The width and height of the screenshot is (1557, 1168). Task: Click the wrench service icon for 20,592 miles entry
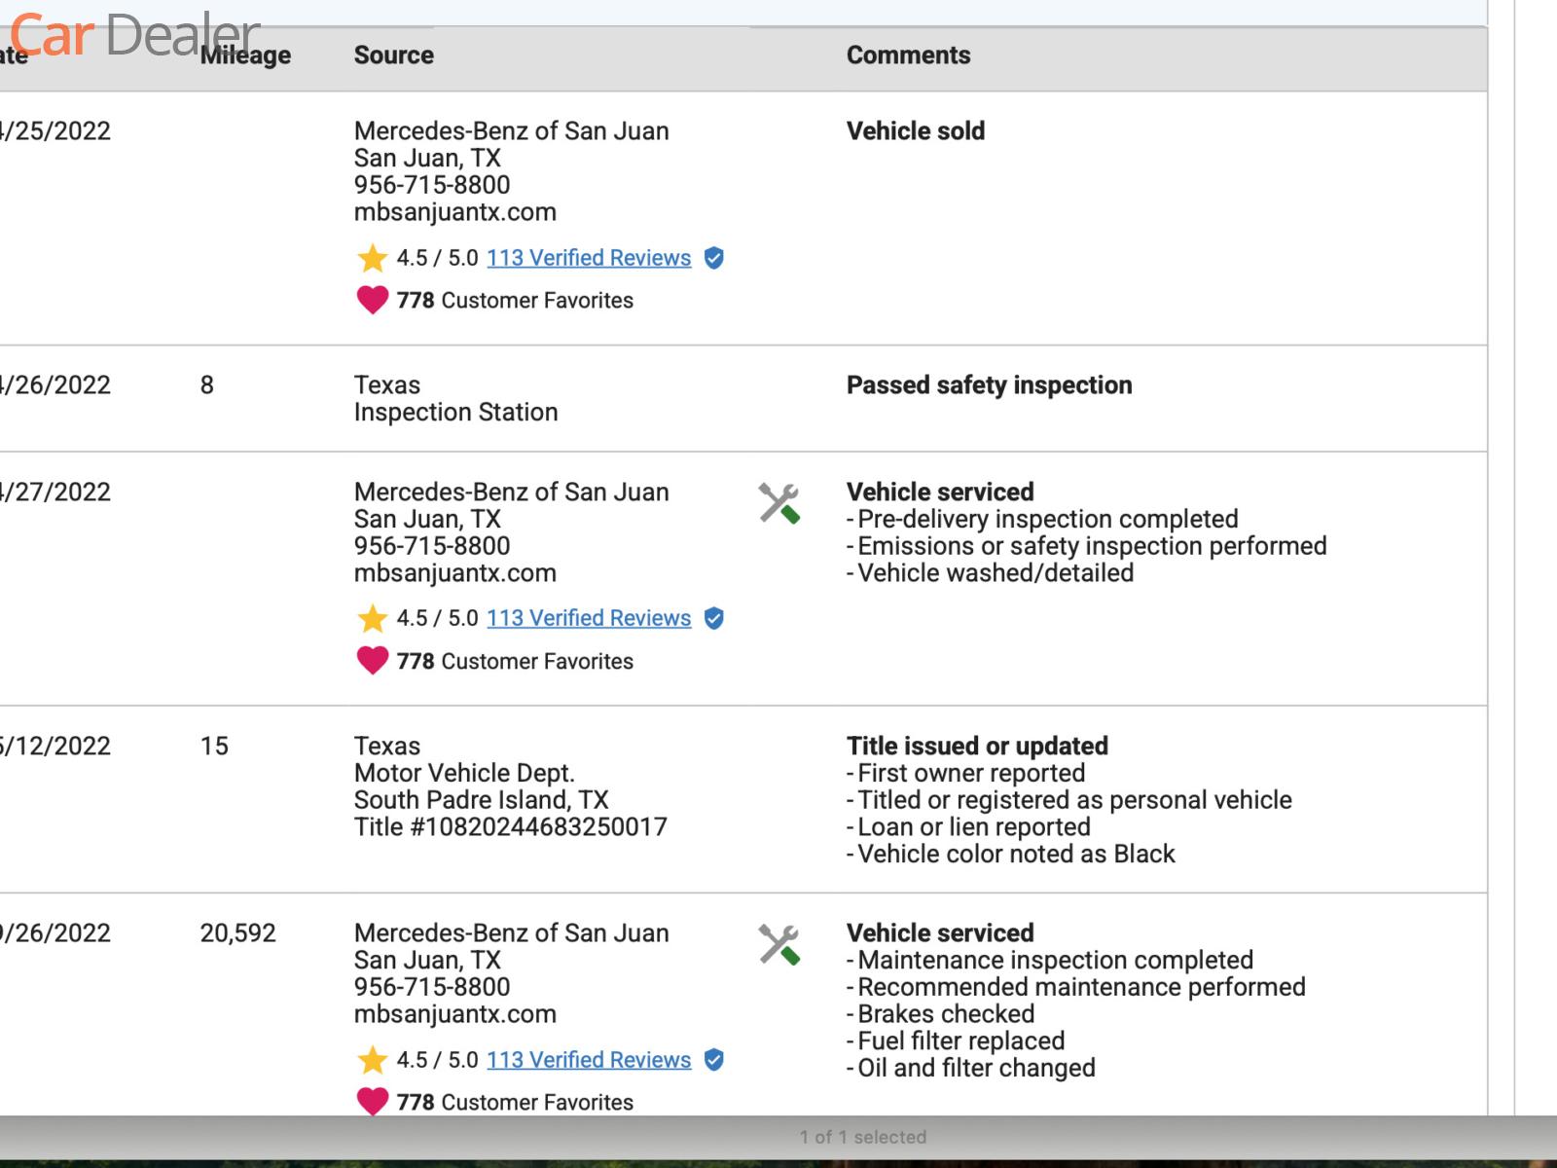coord(778,944)
